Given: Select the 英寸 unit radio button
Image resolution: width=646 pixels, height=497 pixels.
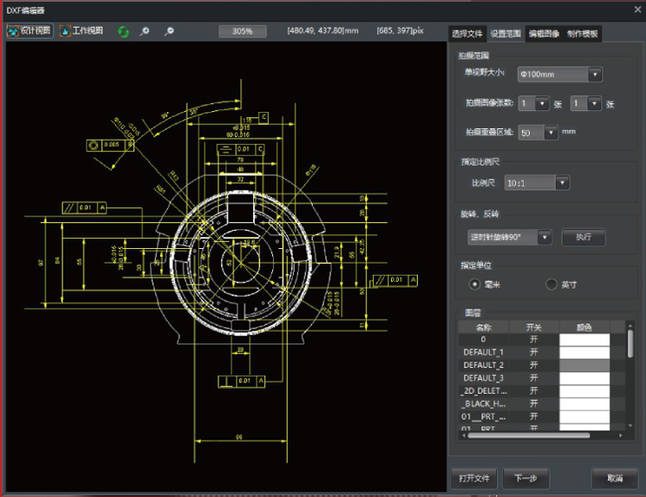Looking at the screenshot, I should click(x=551, y=284).
